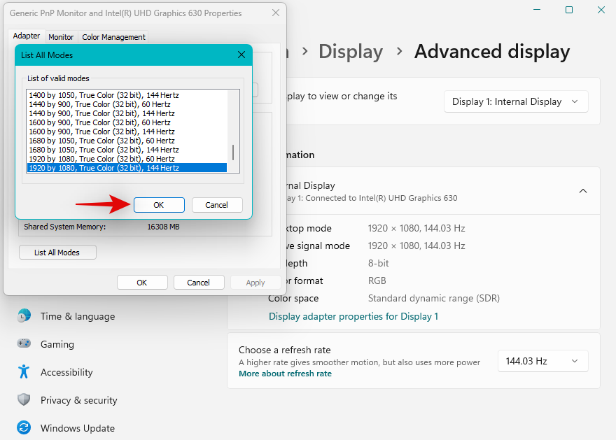Screen dimensions: 616x440
Task: Confirm mode selection with OK
Action: point(159,204)
